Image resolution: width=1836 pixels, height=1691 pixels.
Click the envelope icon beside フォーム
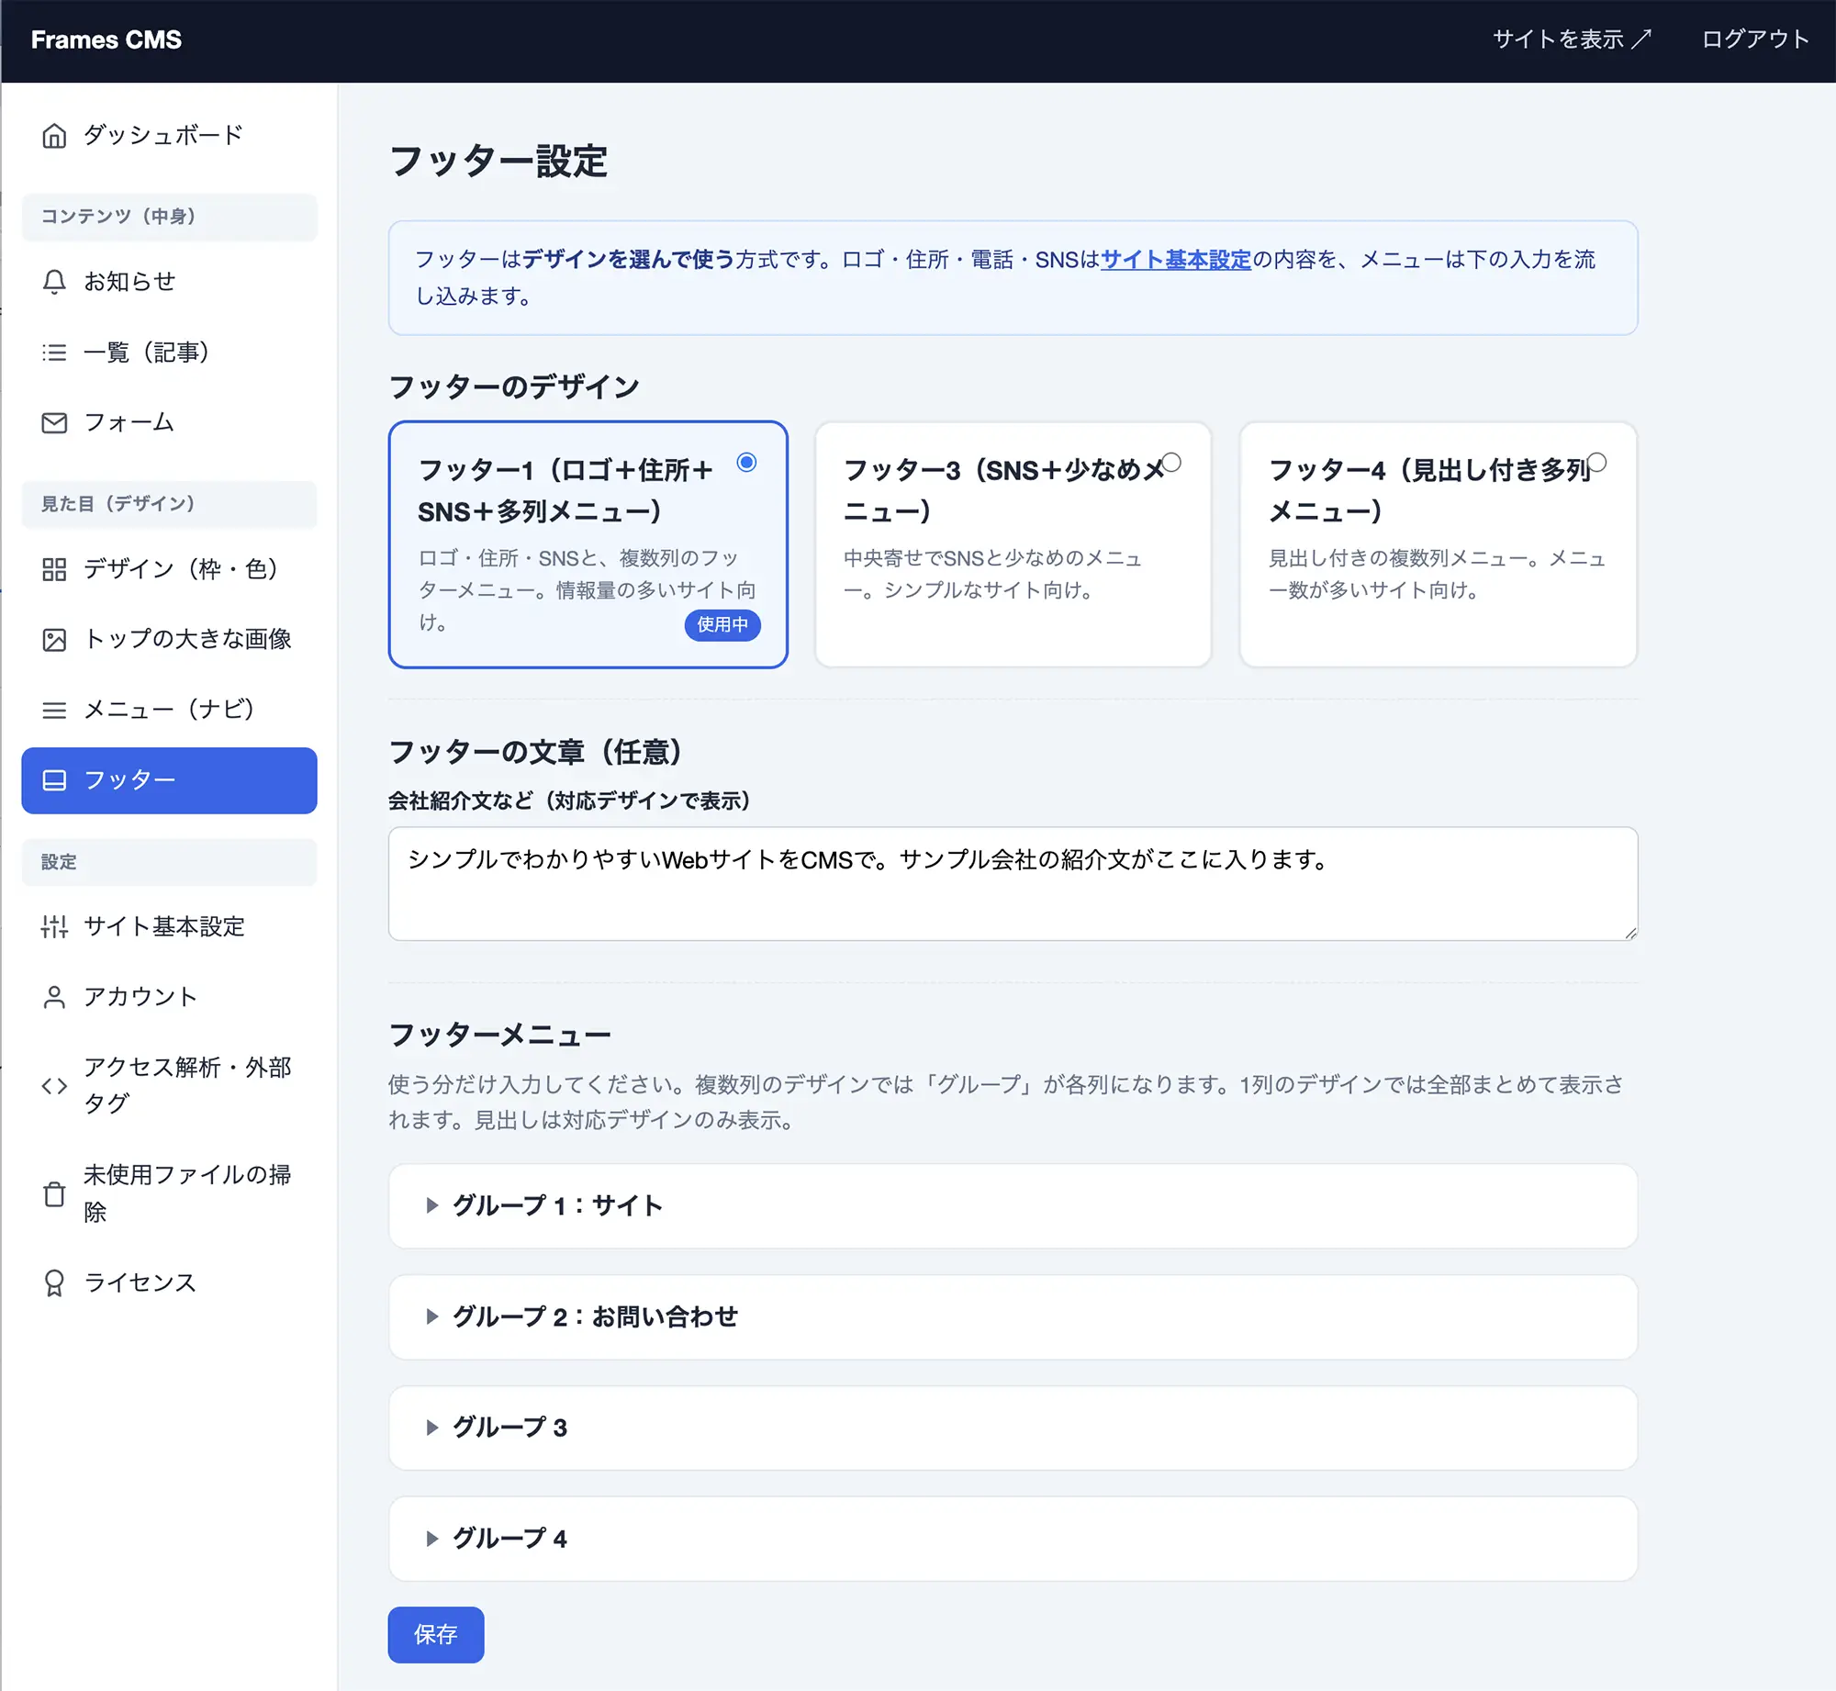pos(54,423)
